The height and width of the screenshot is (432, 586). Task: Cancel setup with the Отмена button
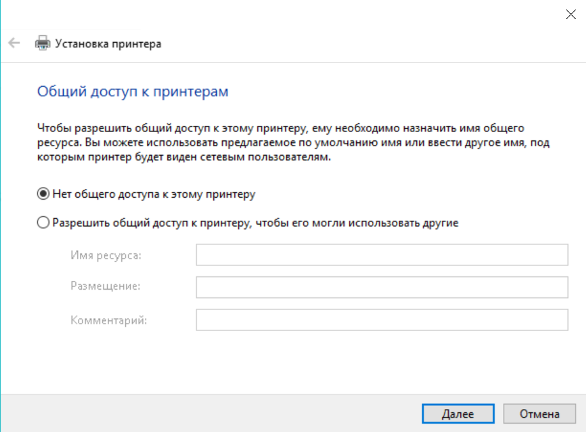[539, 413]
